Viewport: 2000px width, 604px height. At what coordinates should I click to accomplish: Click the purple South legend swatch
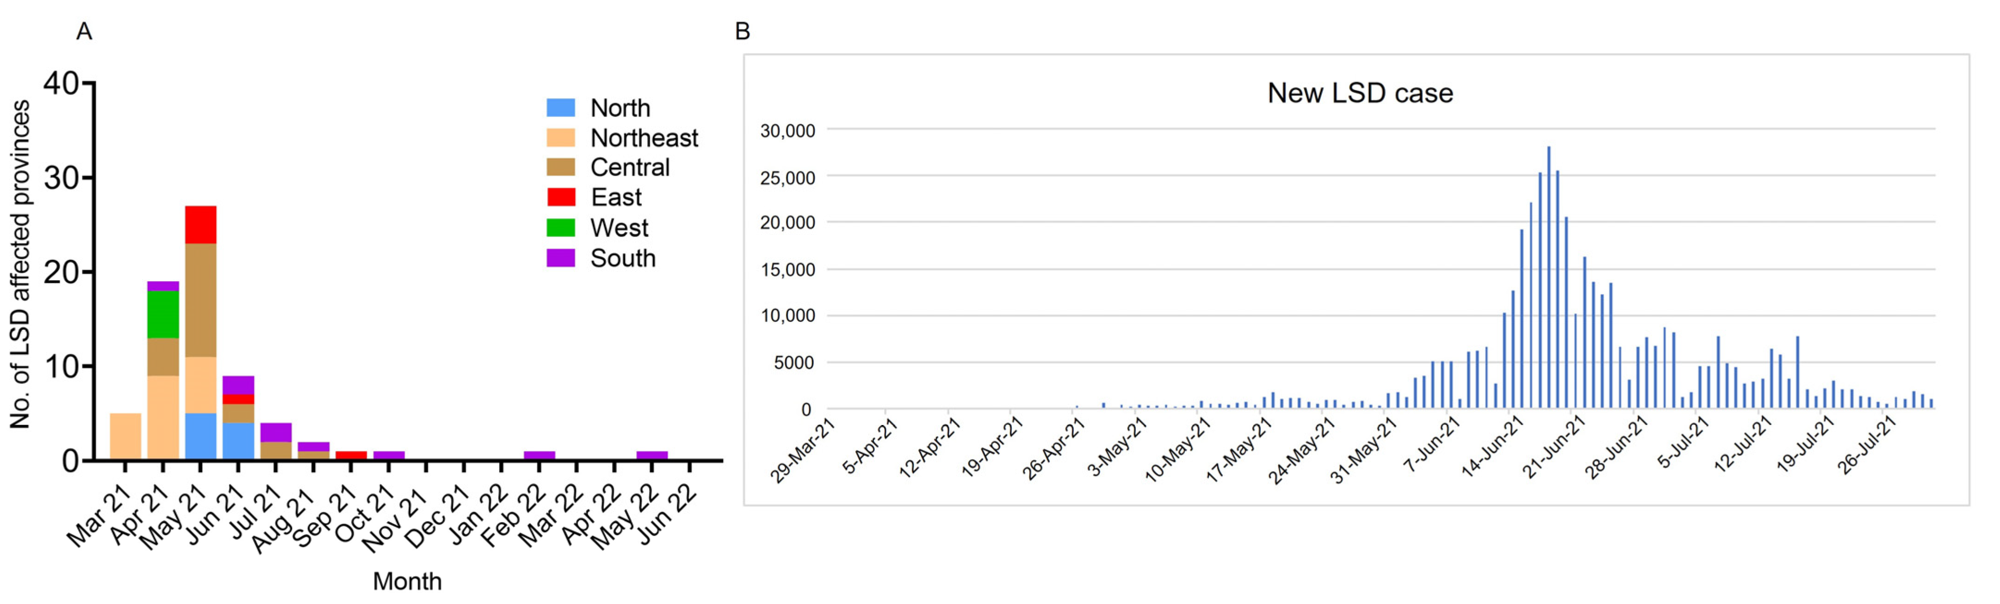point(561,258)
